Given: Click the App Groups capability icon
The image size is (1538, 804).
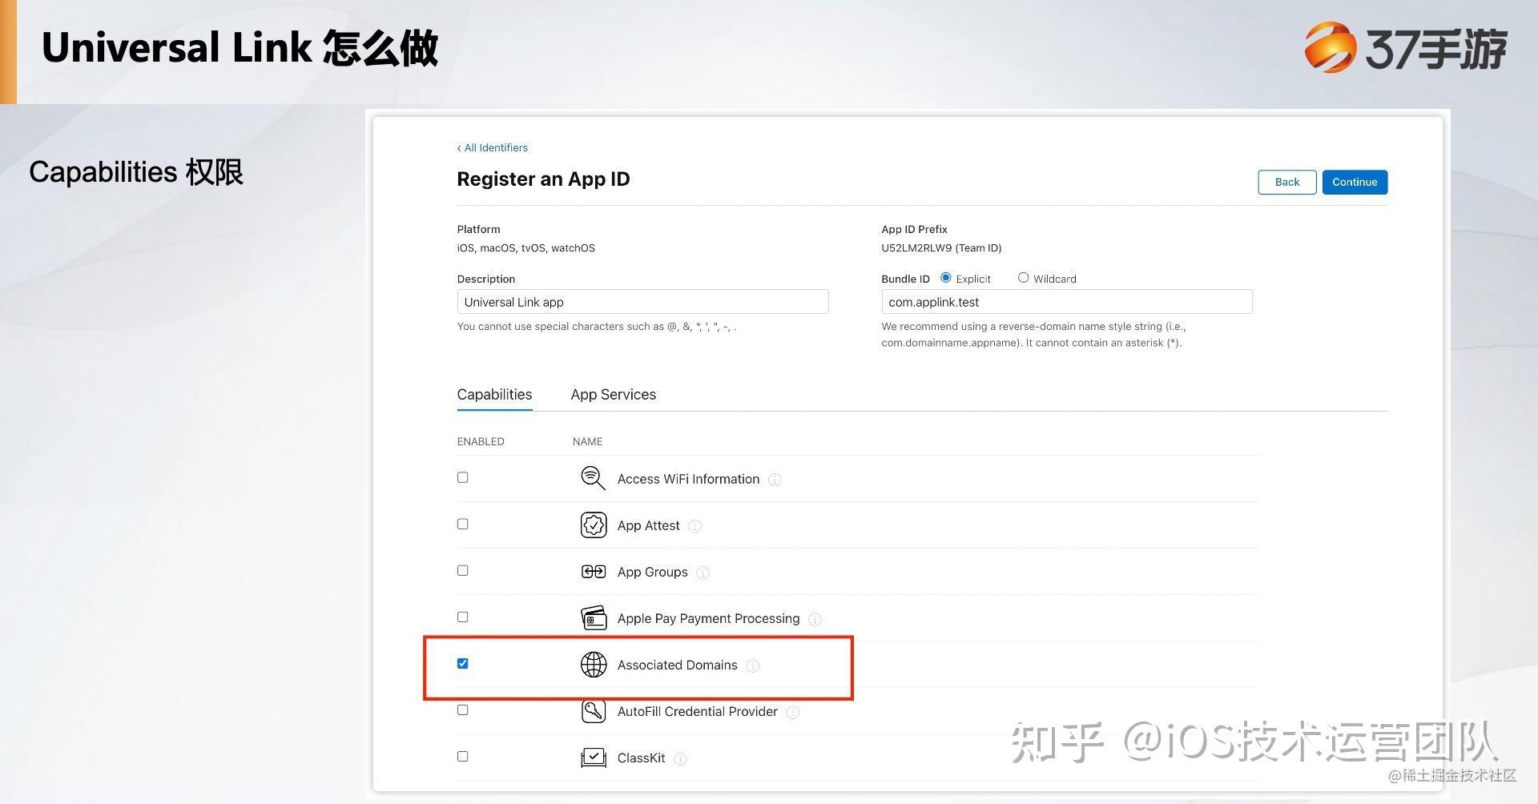Looking at the screenshot, I should (594, 571).
